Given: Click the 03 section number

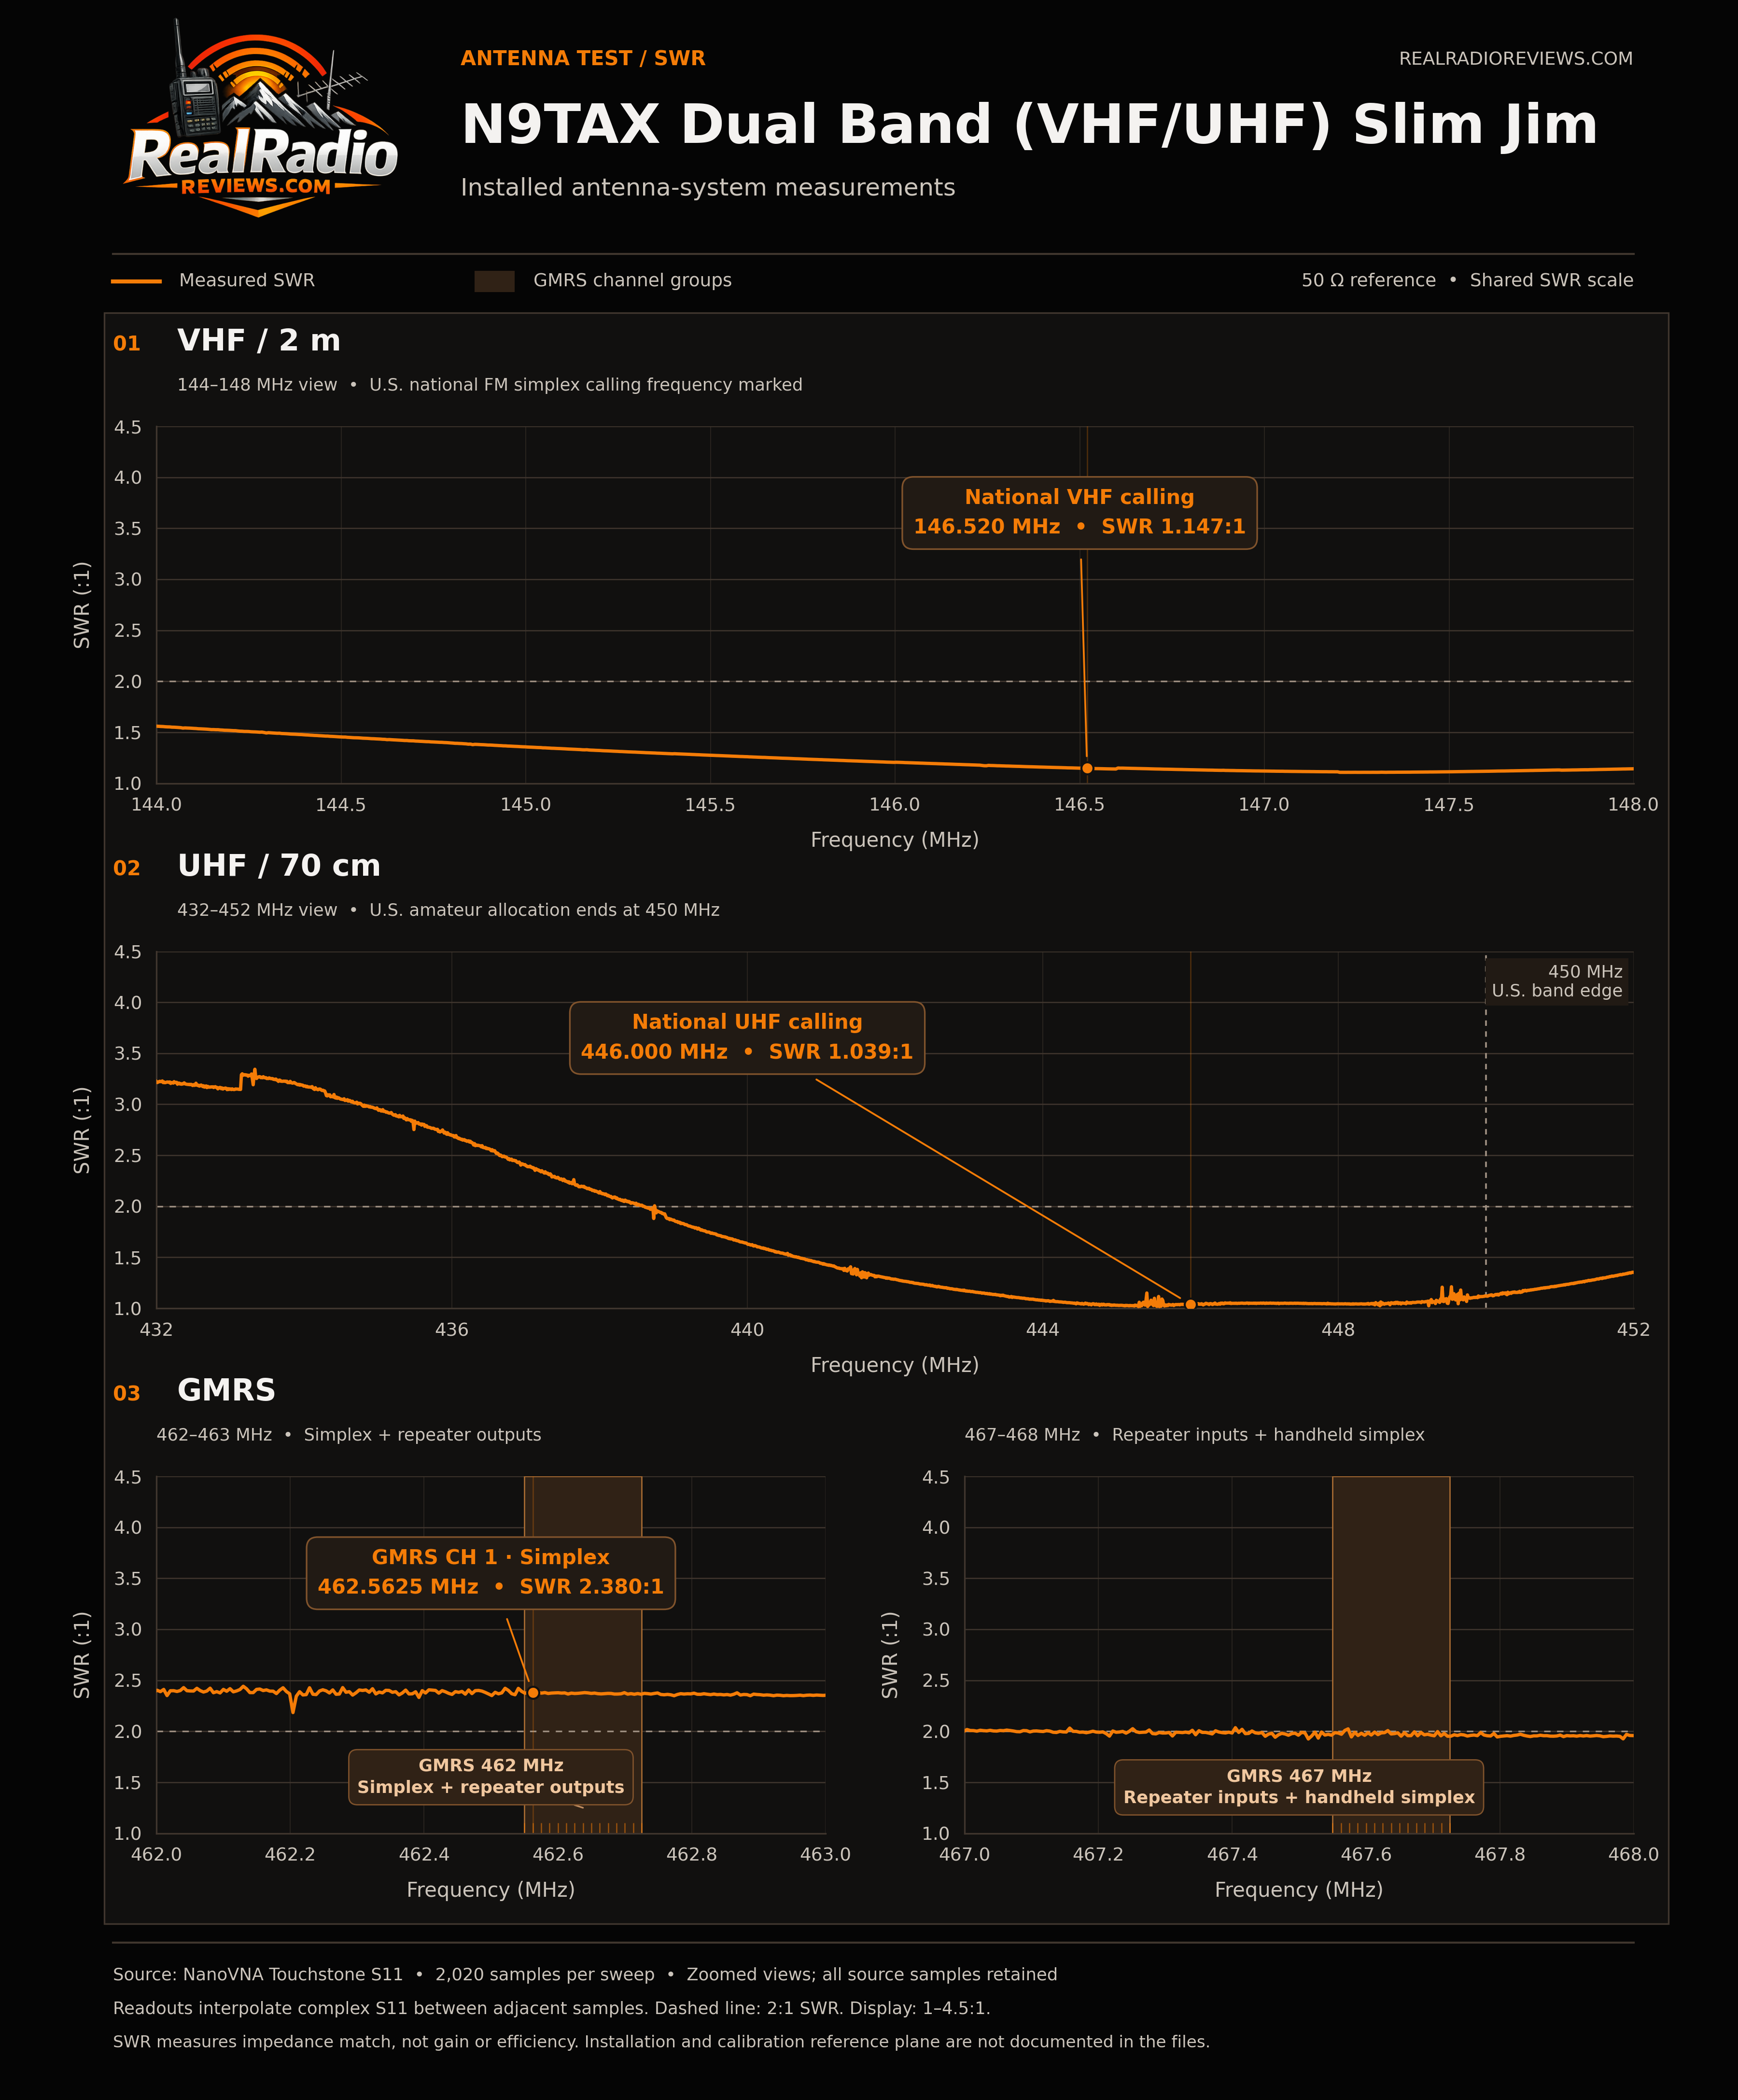Looking at the screenshot, I should [127, 1393].
